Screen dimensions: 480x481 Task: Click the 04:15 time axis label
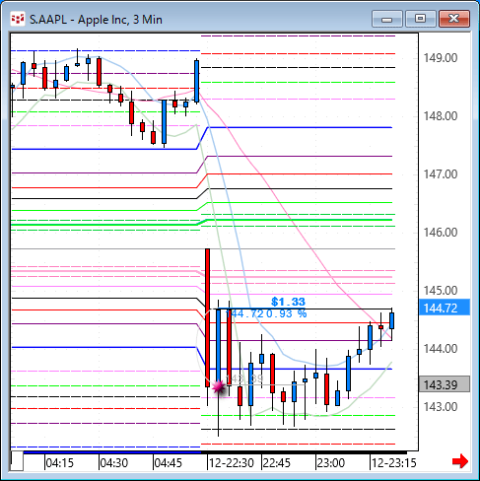pyautogui.click(x=59, y=463)
